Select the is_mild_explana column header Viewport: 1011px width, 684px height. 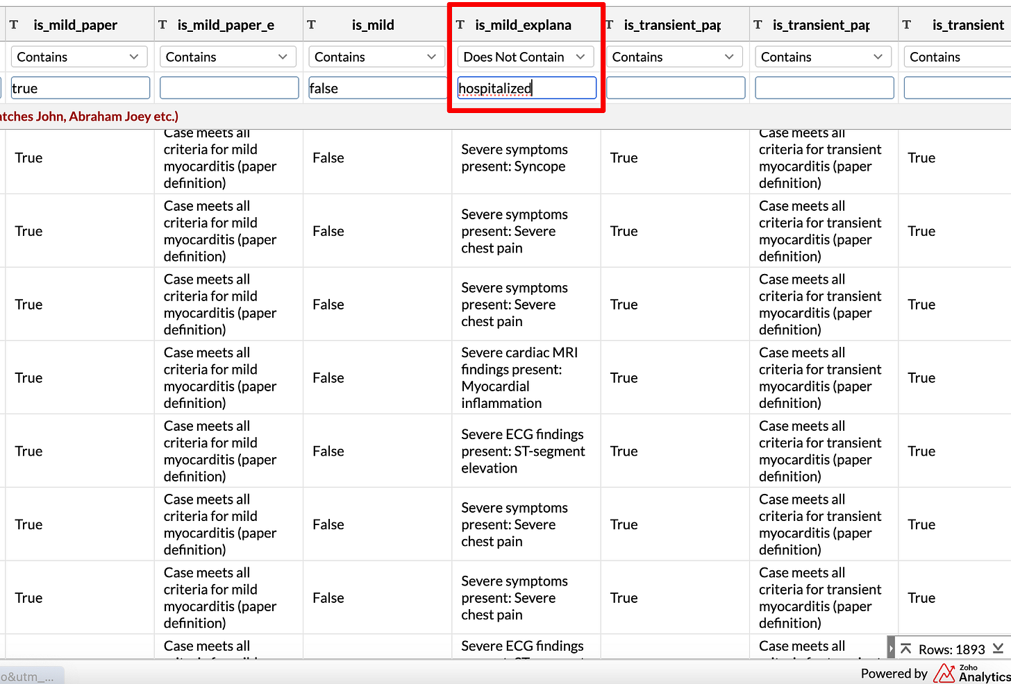pyautogui.click(x=523, y=25)
